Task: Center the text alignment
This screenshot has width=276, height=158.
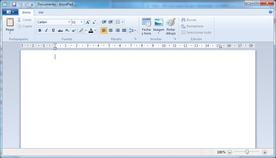Action: pyautogui.click(x=110, y=30)
